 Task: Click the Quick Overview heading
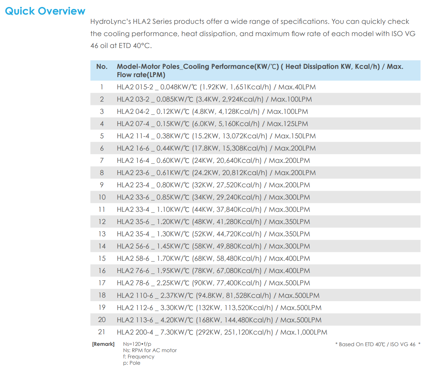click(x=45, y=11)
